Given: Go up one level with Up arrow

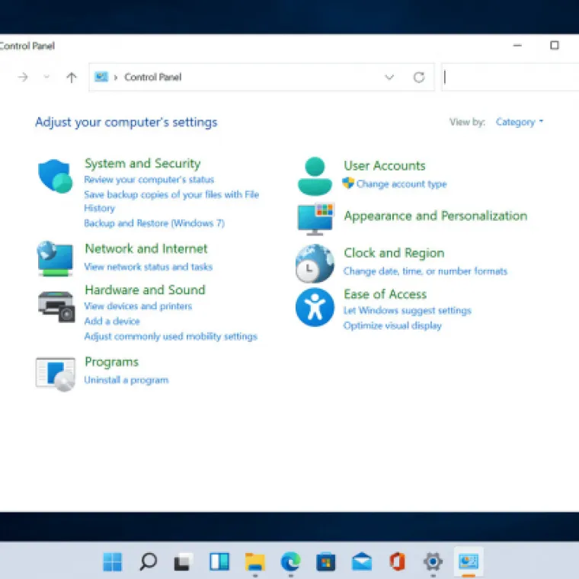Looking at the screenshot, I should pyautogui.click(x=72, y=77).
